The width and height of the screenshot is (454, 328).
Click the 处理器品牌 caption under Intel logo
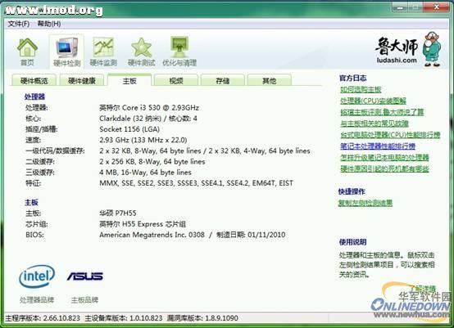(x=37, y=300)
